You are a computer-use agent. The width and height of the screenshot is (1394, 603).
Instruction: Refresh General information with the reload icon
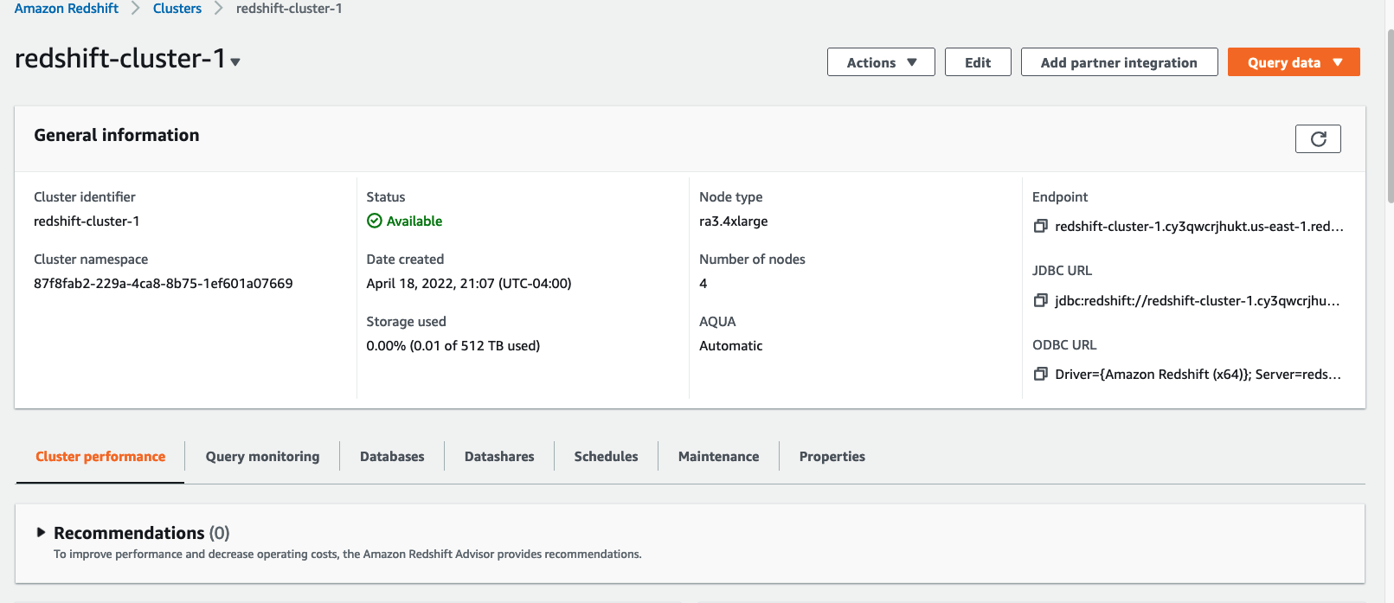pos(1318,138)
